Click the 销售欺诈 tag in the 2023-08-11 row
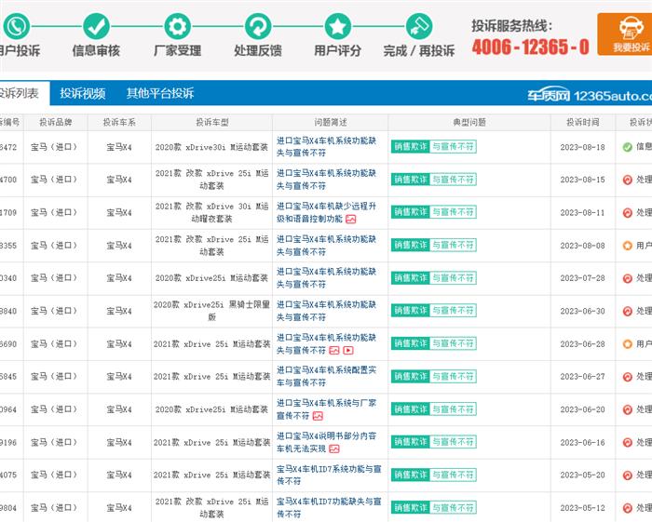Image resolution: width=652 pixels, height=522 pixels. coord(410,212)
